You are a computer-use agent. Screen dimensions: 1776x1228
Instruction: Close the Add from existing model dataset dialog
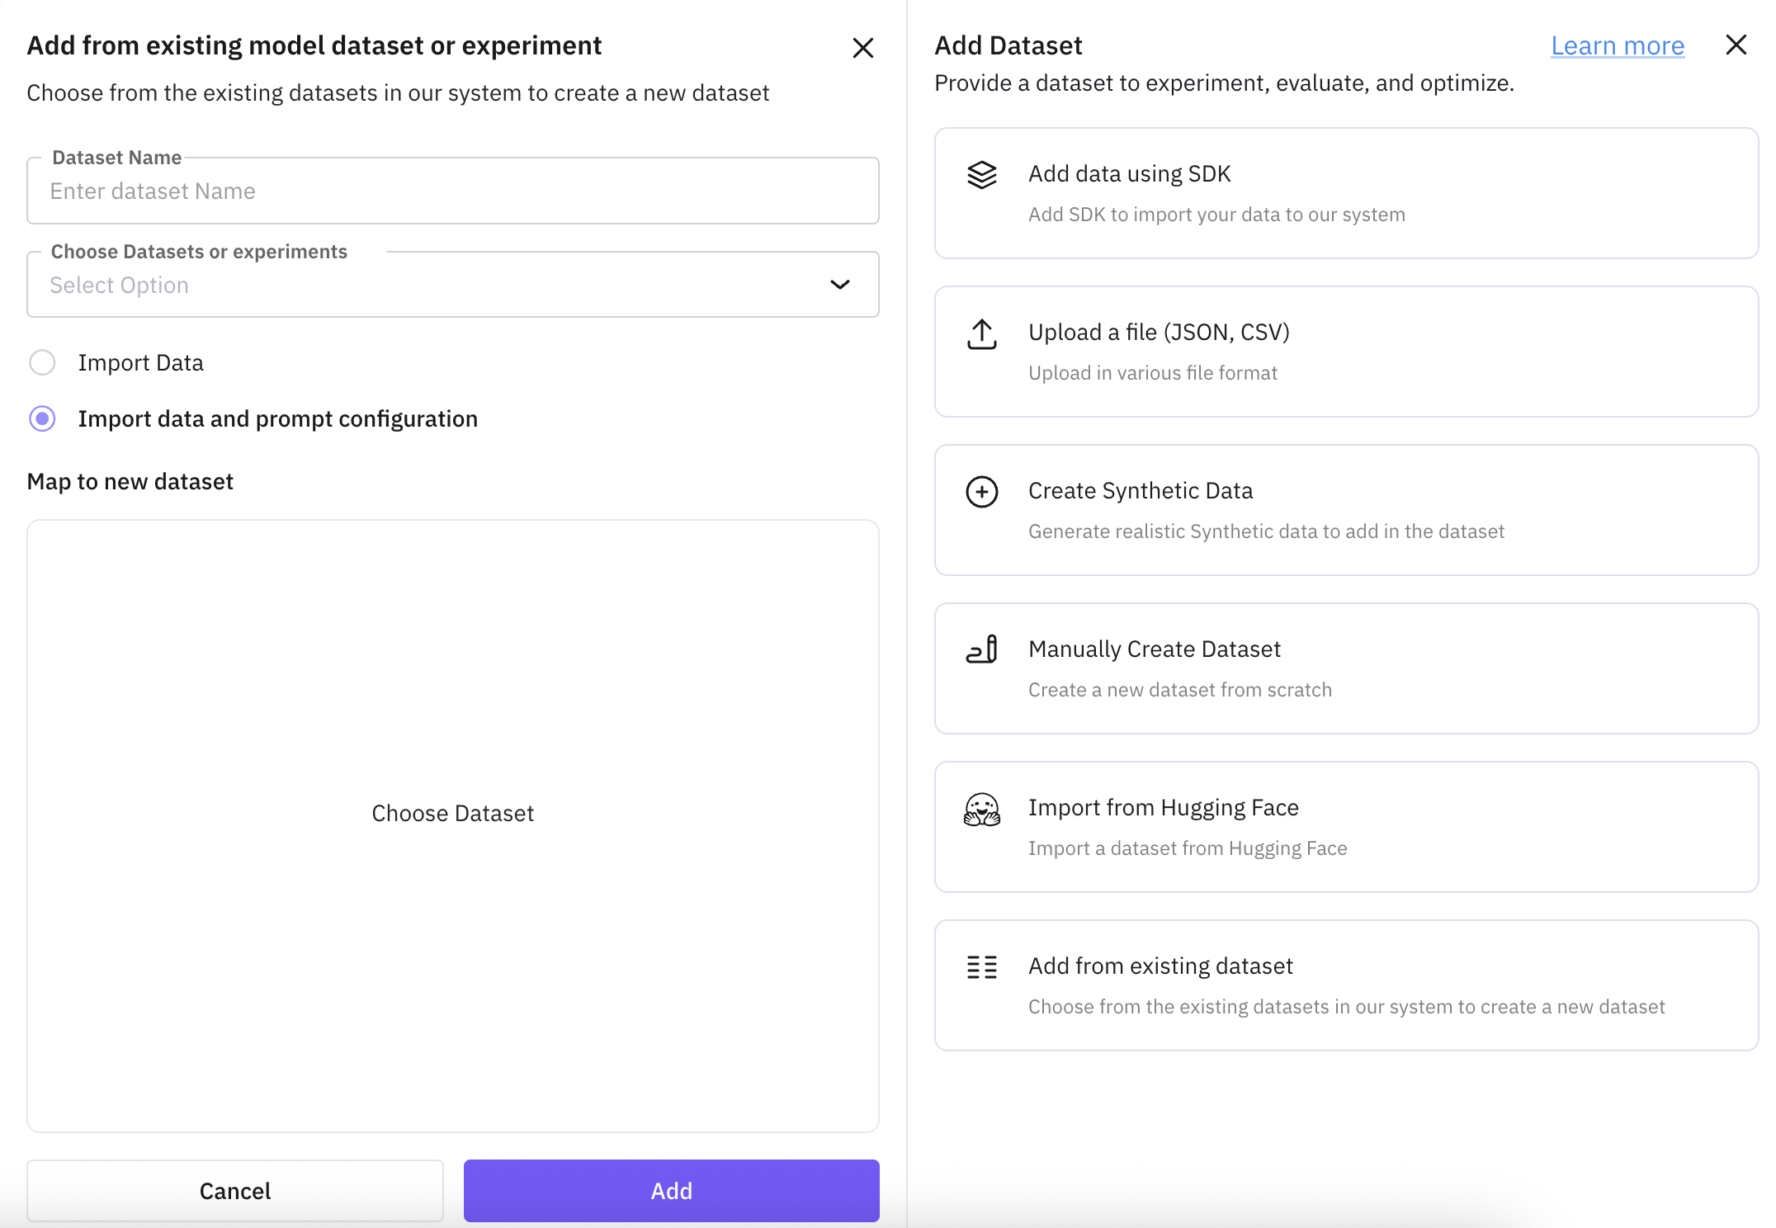(x=862, y=48)
